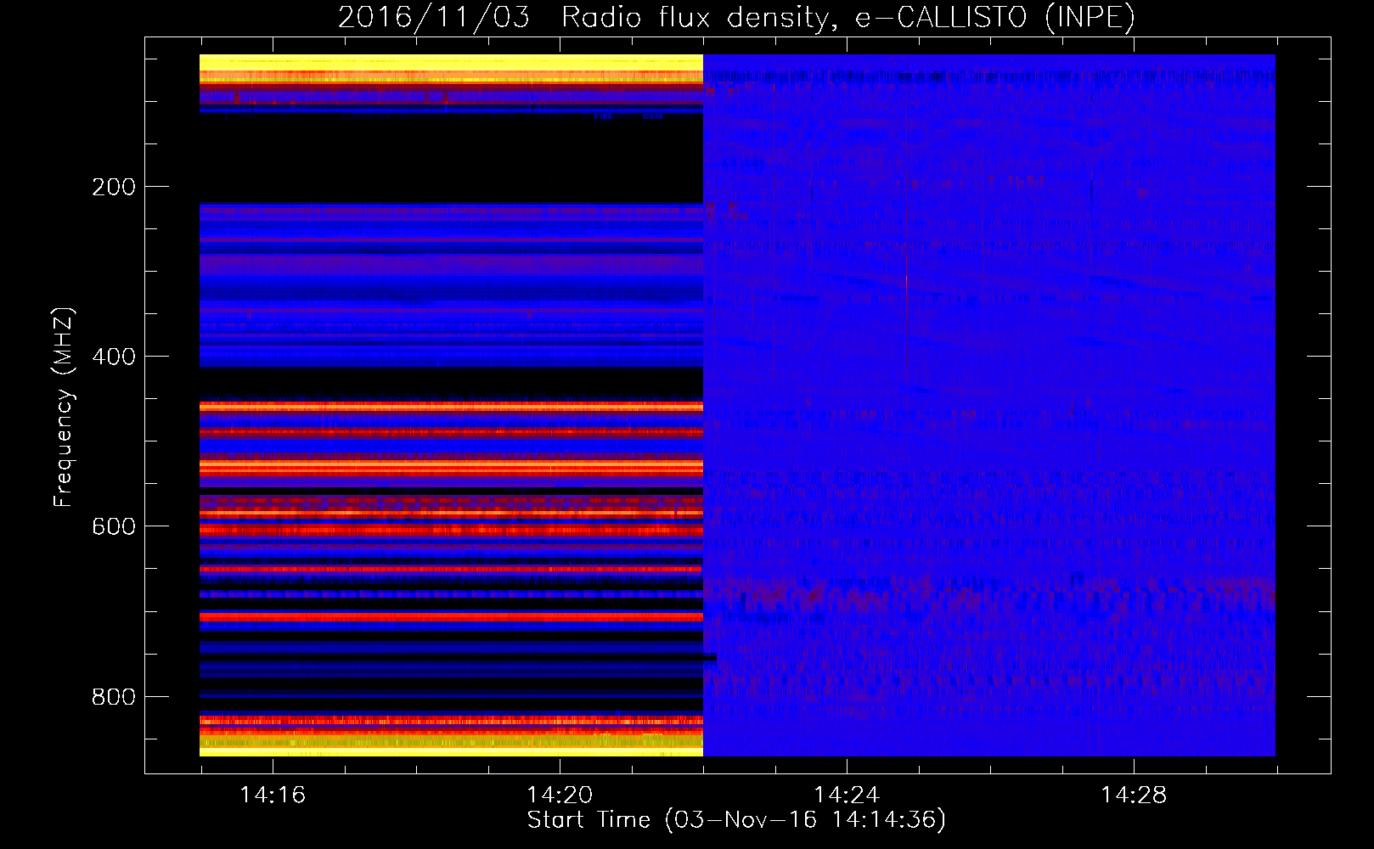Click the '600' frequency tick label
Viewport: 1374px width, 849px height.
[114, 526]
